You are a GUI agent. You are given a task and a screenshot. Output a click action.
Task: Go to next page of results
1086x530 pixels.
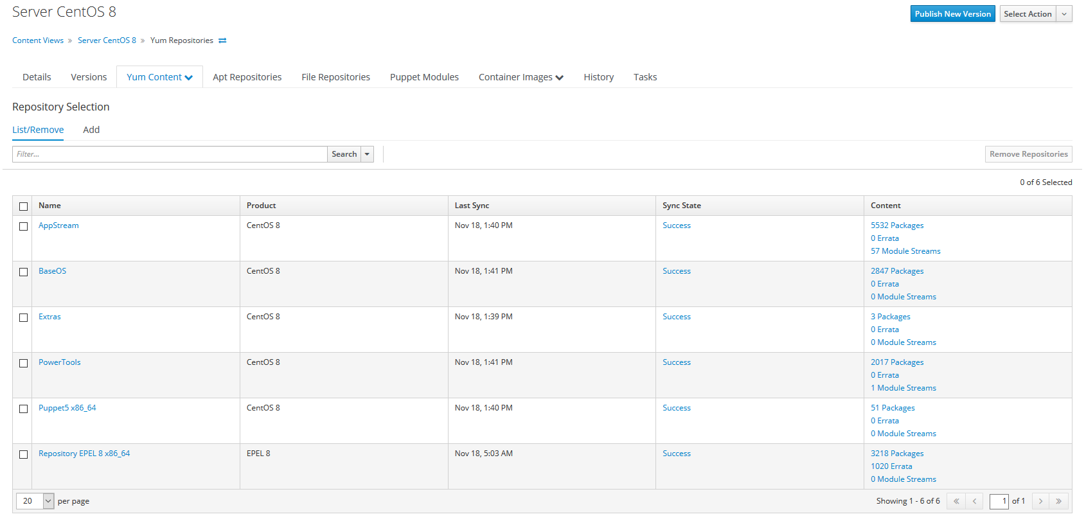1040,501
